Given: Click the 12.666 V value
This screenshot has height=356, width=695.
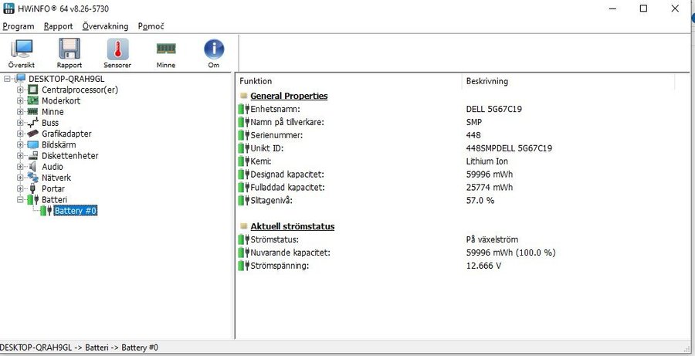Looking at the screenshot, I should (483, 266).
